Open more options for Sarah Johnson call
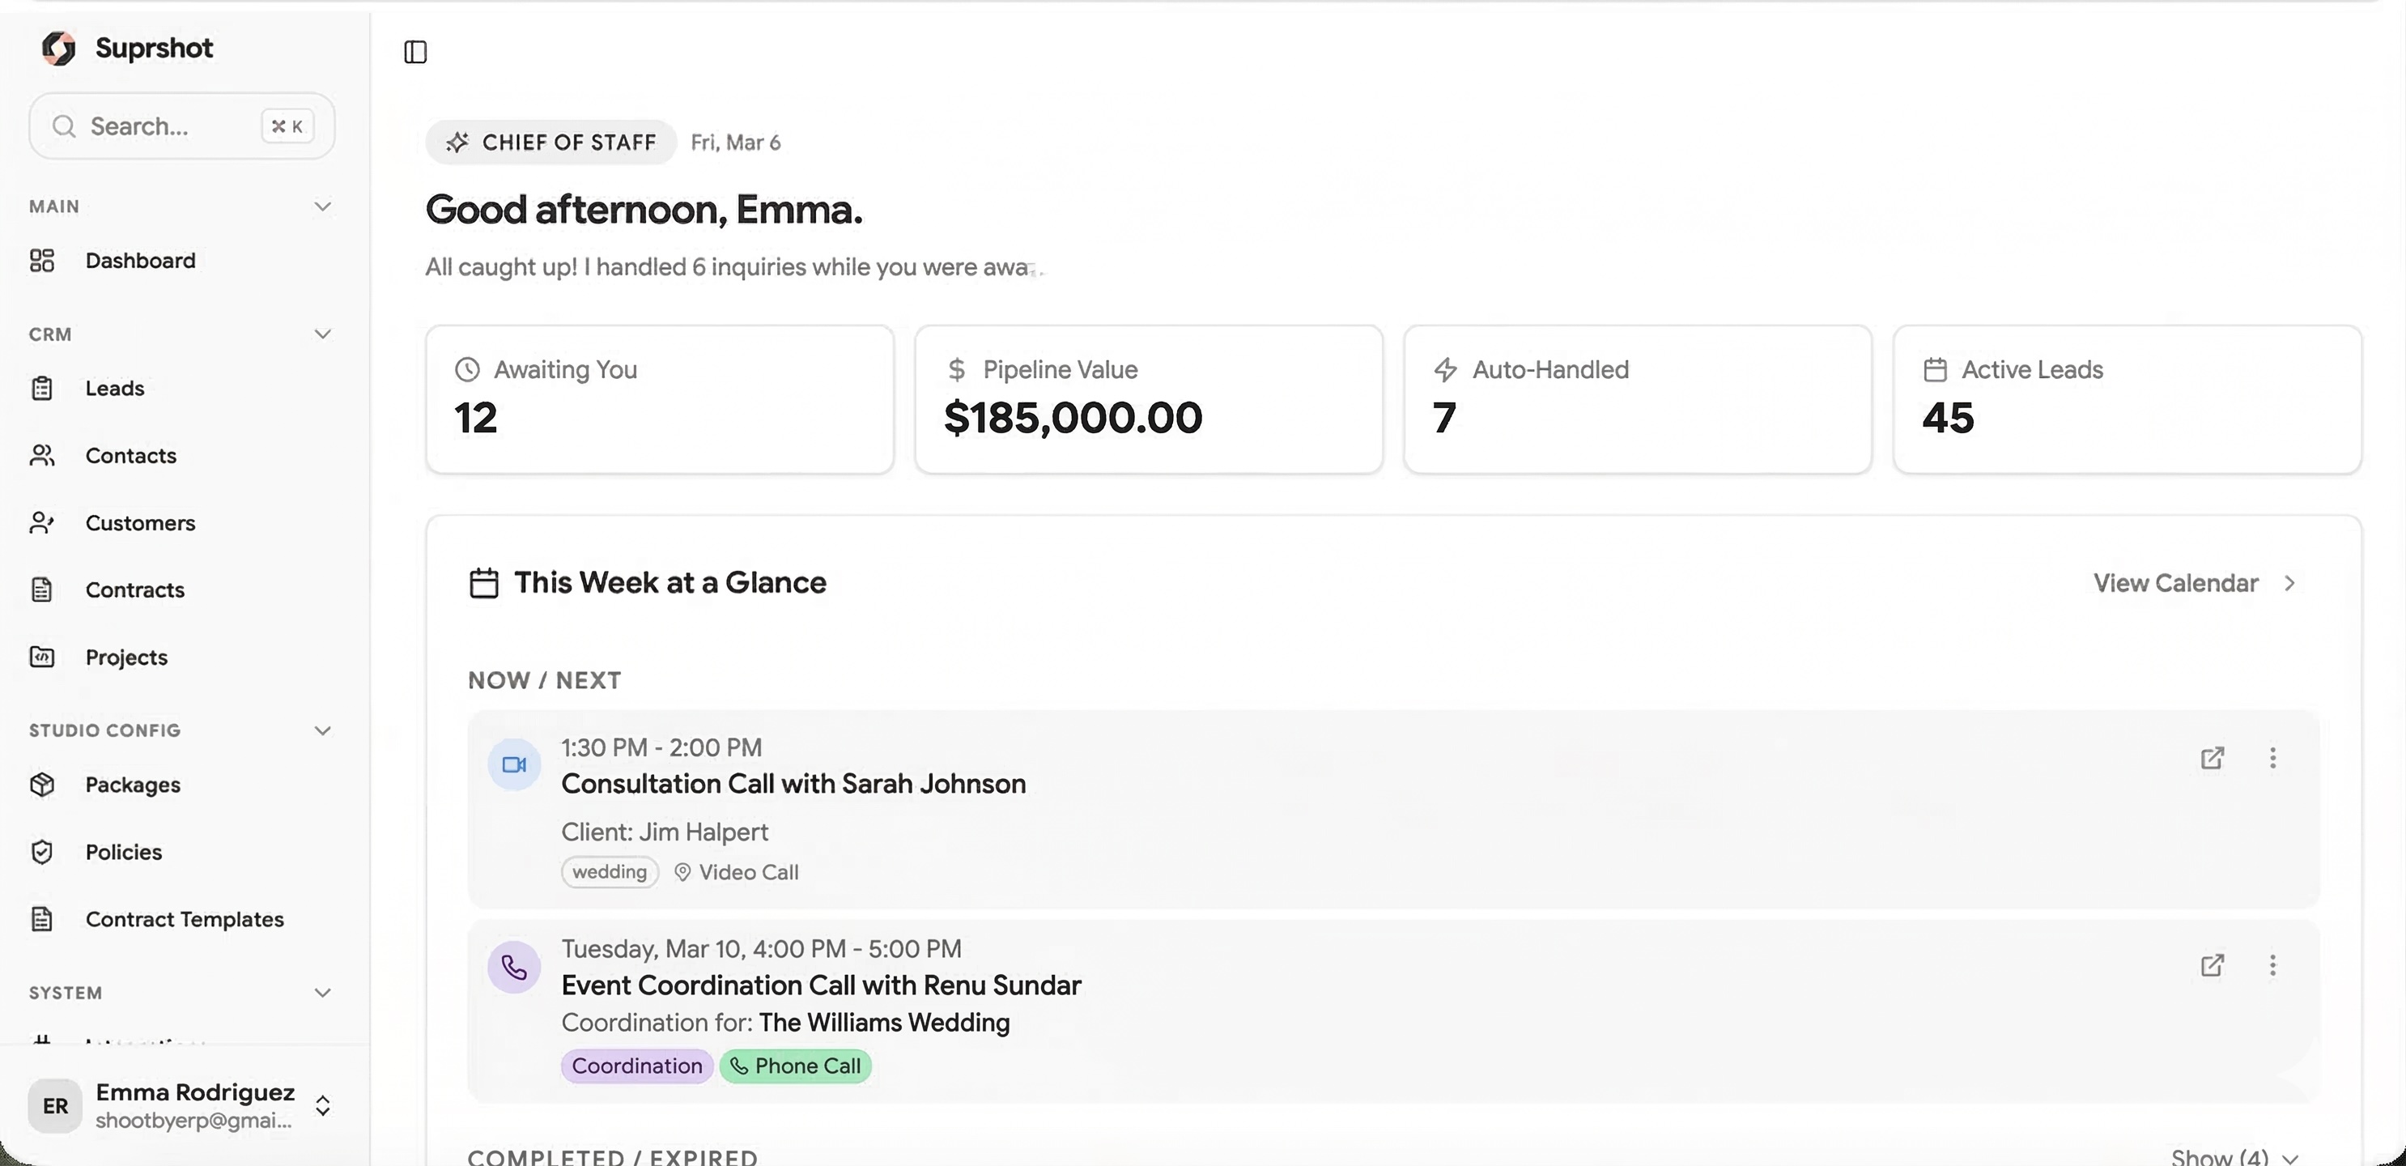Image resolution: width=2406 pixels, height=1166 pixels. tap(2272, 758)
